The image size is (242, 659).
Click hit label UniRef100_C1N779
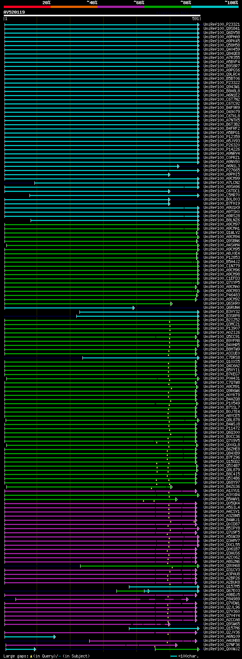(x=222, y=266)
